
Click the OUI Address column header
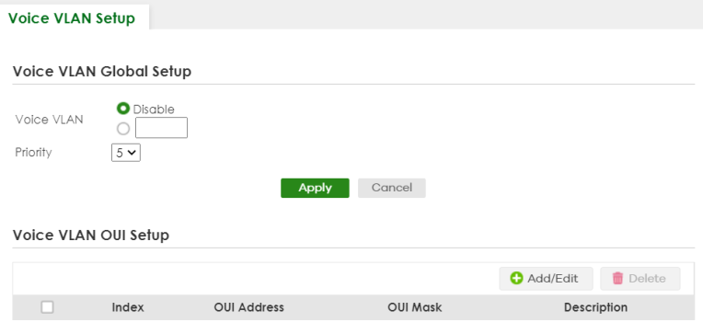click(x=248, y=307)
